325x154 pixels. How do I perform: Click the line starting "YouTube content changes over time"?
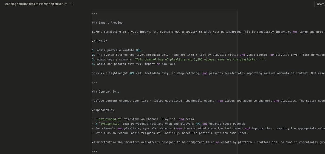coord(208,101)
